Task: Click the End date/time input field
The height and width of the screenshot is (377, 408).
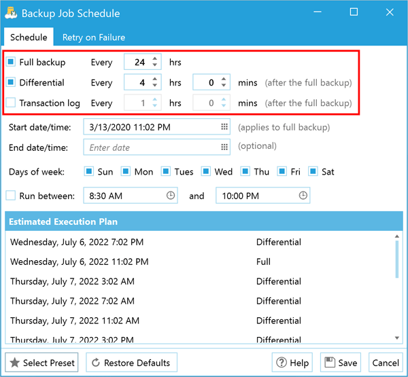Action: click(156, 147)
